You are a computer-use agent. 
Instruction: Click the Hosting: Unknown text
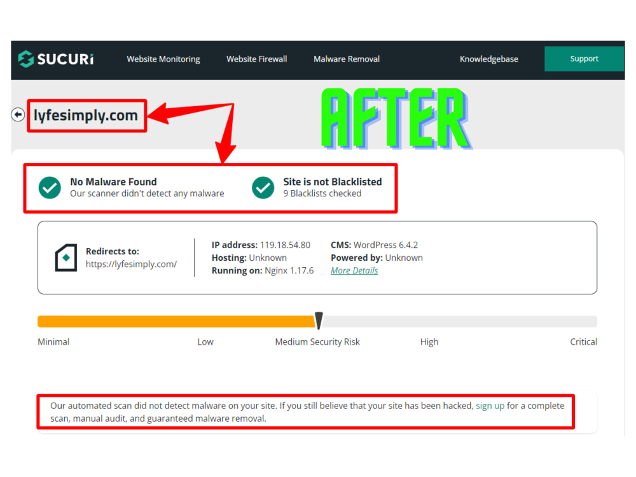point(249,258)
